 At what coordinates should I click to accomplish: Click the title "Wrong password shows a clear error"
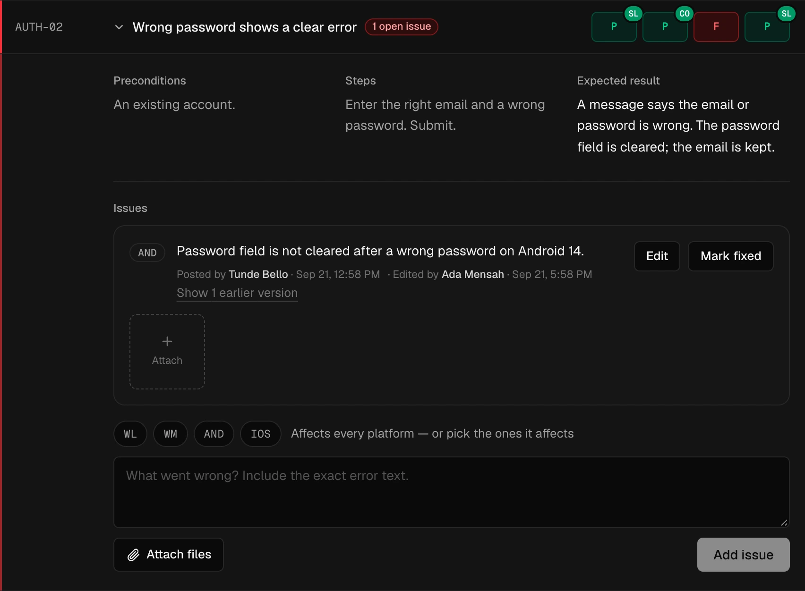pos(245,27)
